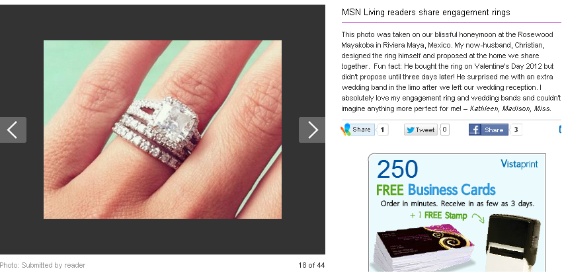This screenshot has width=562, height=273.
Task: Click the Facebook Share button
Action: click(x=489, y=130)
